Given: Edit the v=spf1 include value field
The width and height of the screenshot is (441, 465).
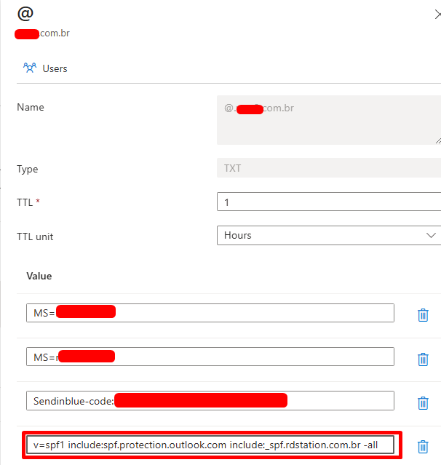Looking at the screenshot, I should point(210,445).
